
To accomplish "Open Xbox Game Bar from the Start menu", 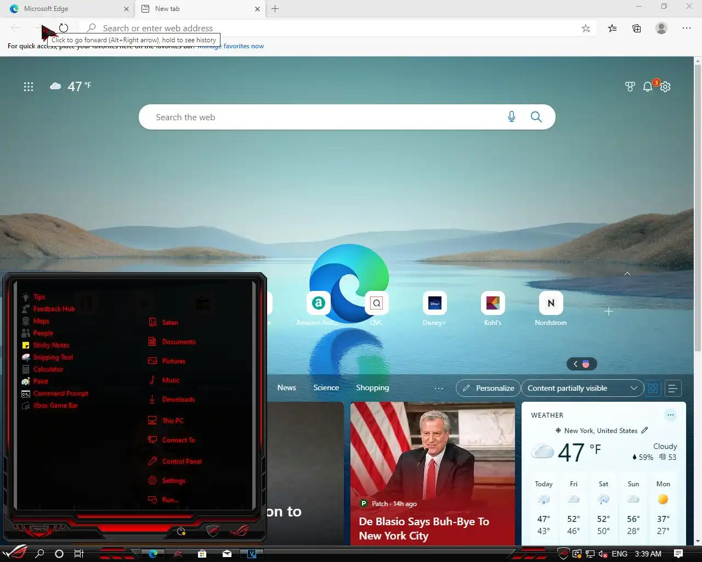I will click(x=49, y=406).
